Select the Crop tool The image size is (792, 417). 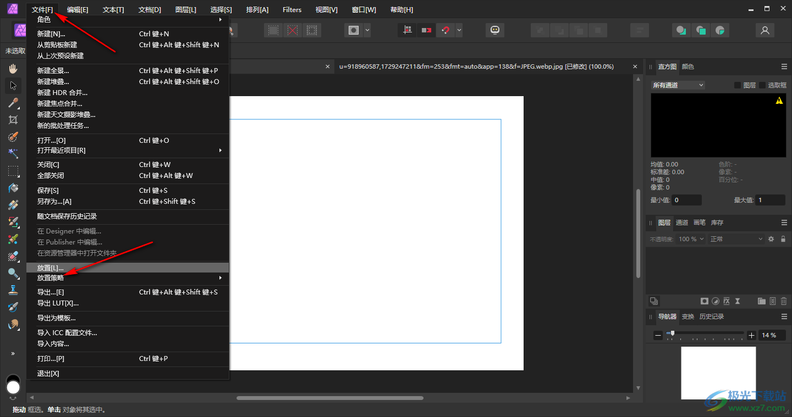[x=13, y=120]
